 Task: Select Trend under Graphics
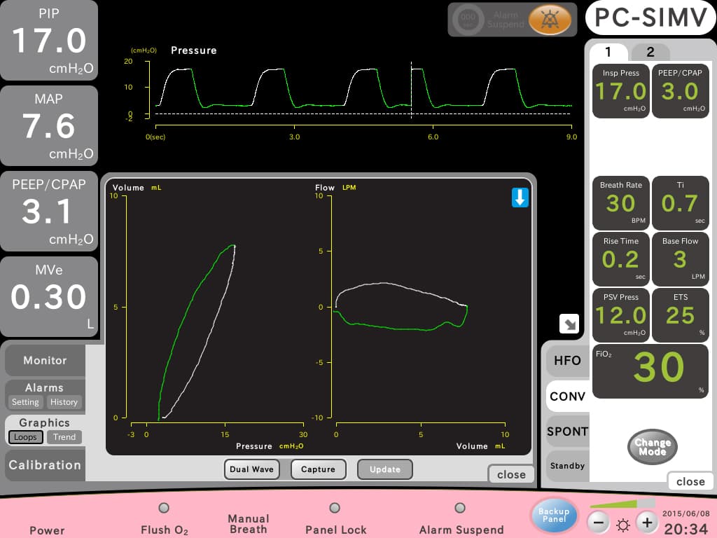64,437
